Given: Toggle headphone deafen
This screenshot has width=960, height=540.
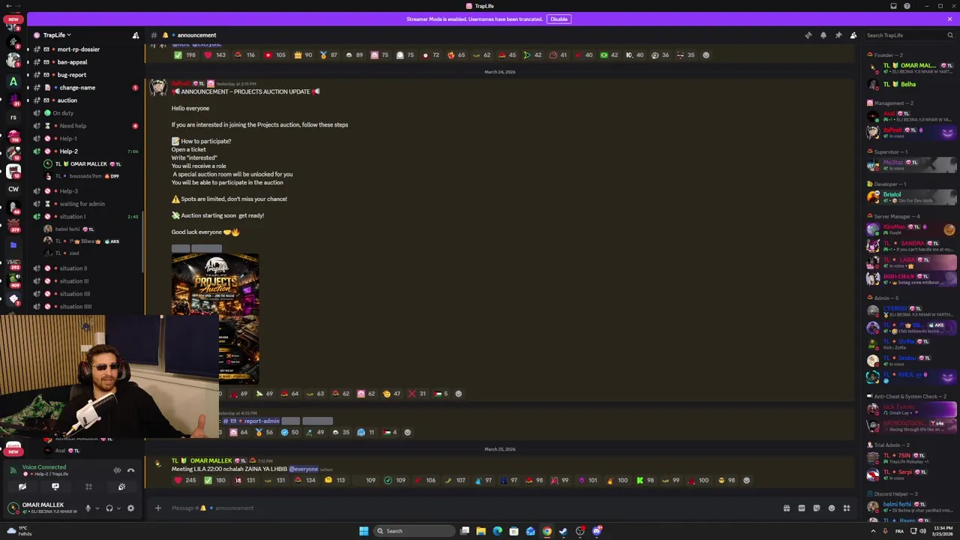Looking at the screenshot, I should click(x=109, y=508).
